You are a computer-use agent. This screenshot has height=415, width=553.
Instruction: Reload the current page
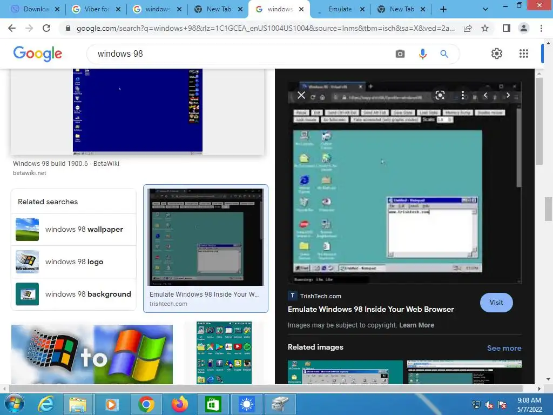[x=46, y=28]
